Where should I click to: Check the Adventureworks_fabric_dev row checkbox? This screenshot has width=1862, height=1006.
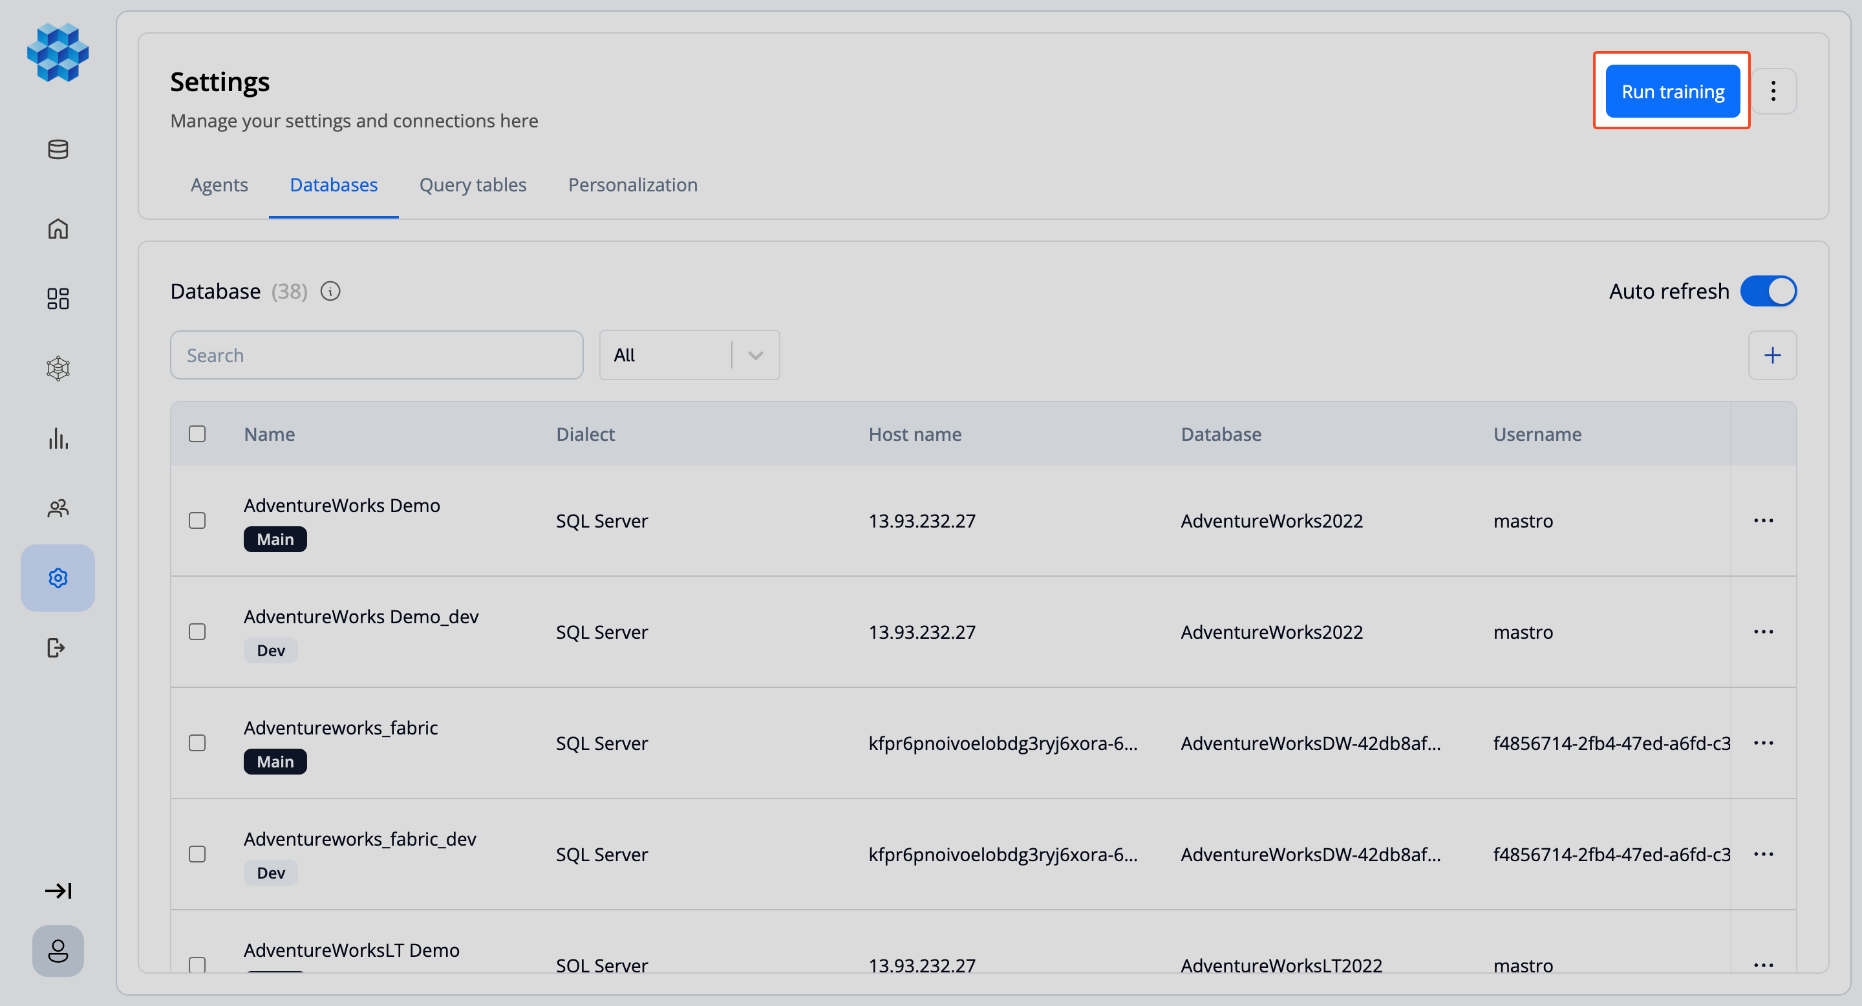pos(197,855)
